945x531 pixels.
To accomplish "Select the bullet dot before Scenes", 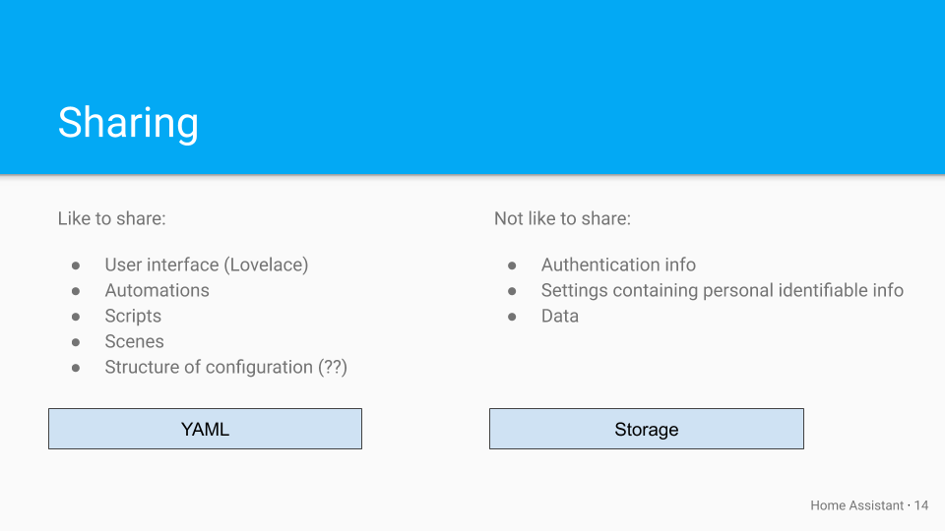I will click(76, 342).
